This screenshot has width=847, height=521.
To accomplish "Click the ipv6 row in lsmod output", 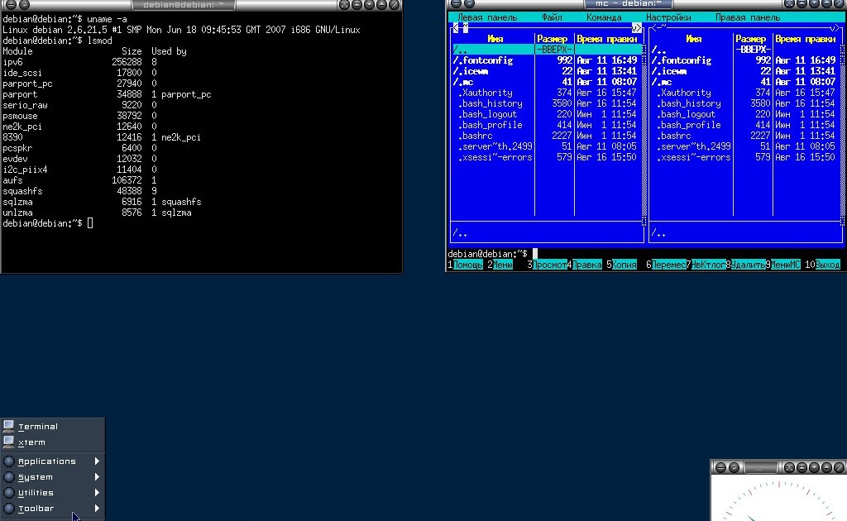I will [x=79, y=62].
